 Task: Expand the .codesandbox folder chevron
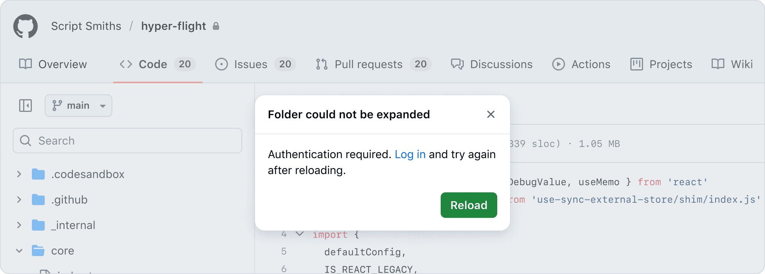click(19, 174)
